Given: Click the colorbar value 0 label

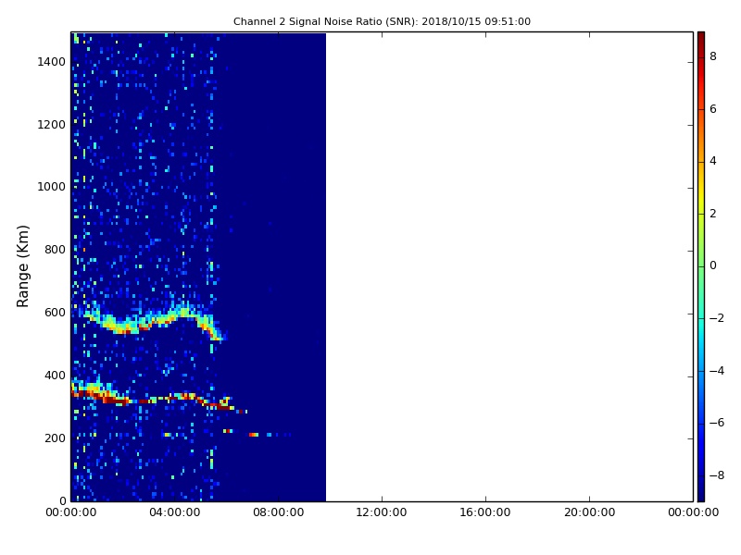Looking at the screenshot, I should [713, 265].
